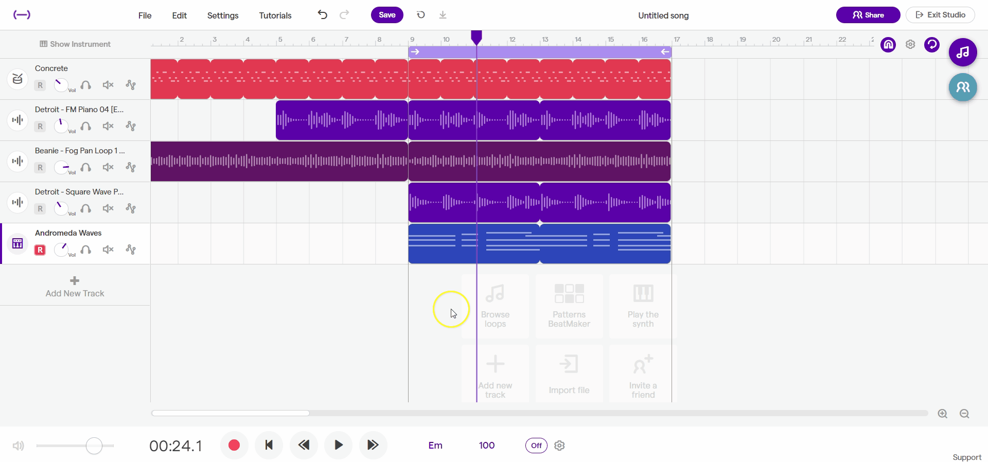The width and height of the screenshot is (988, 462).
Task: Adjust Andromeda Waves volume knob
Action: click(61, 250)
